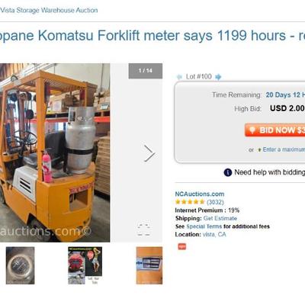Image resolution: width=305 pixels, height=305 pixels.
Task: Click Get Estimate shipping link
Action: 220,218
